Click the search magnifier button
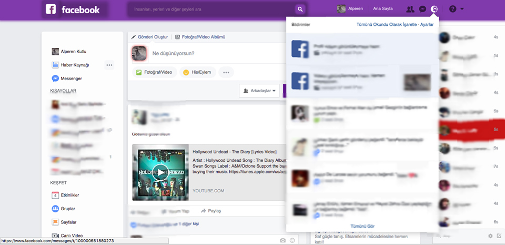Viewport: 505px width, 245px height. coord(300,9)
